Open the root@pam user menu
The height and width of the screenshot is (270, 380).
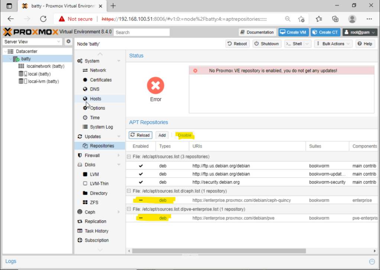360,32
